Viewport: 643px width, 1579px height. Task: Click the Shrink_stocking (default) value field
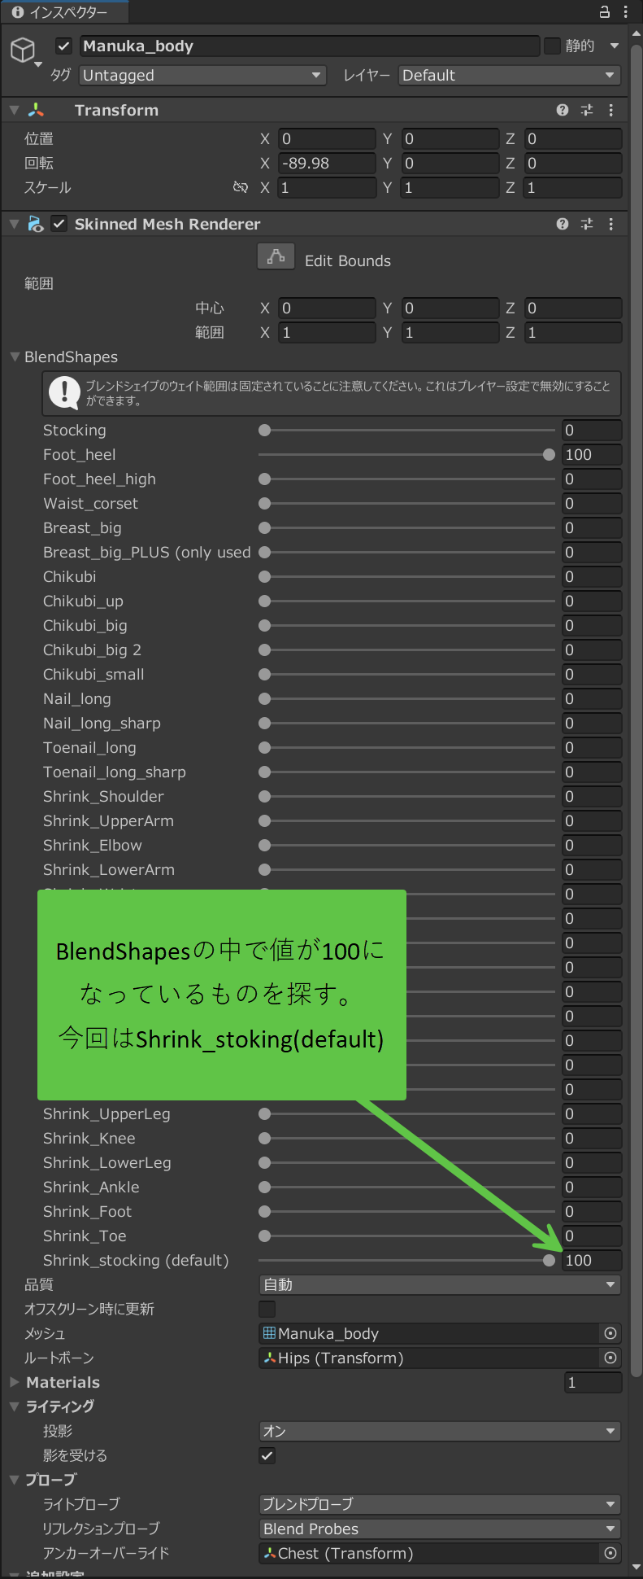tap(592, 1260)
